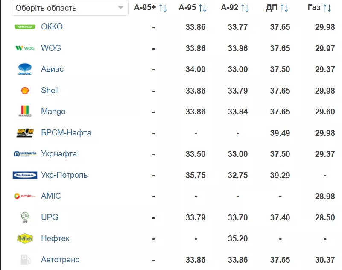The height and width of the screenshot is (270, 342).
Task: Open the Укрнафта station link
Action: 59,154
